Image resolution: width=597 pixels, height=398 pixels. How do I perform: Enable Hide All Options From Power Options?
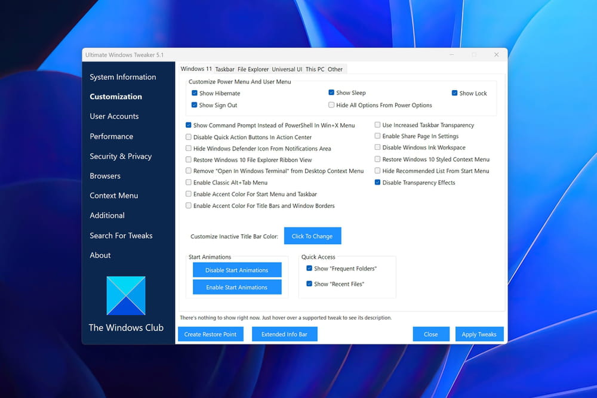point(331,106)
